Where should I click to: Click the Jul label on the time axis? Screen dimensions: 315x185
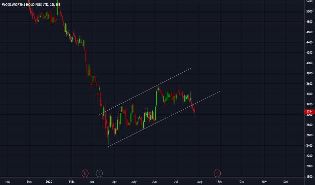tap(176, 182)
